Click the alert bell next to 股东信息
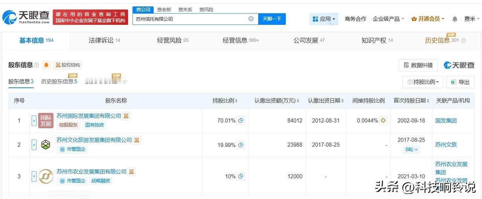This screenshot has width=482, height=199. (x=46, y=65)
